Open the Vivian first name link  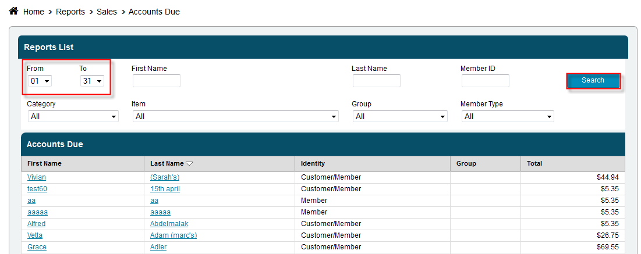(x=37, y=177)
